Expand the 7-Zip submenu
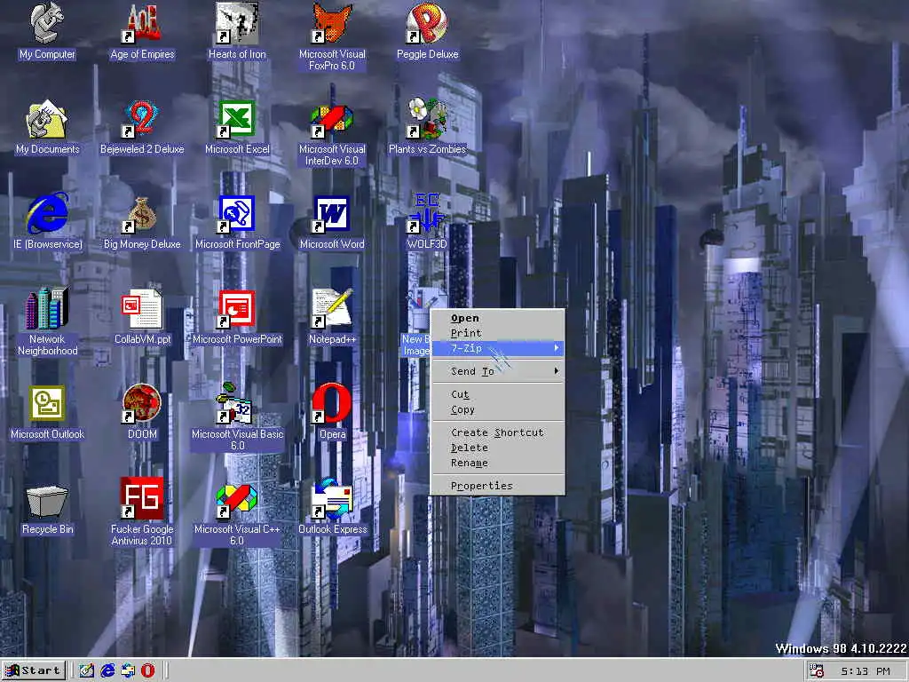 [x=497, y=348]
